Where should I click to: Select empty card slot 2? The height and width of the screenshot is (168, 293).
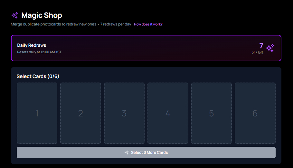80,113
